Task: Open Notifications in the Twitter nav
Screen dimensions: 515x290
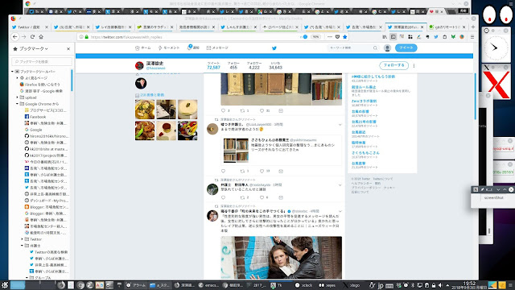Action: click(x=193, y=48)
